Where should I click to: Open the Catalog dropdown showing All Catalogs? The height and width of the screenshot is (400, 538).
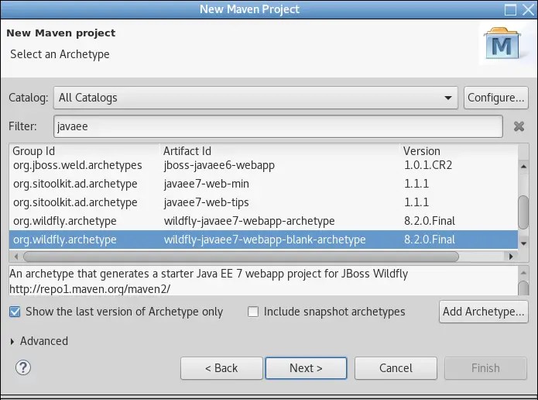(x=255, y=98)
